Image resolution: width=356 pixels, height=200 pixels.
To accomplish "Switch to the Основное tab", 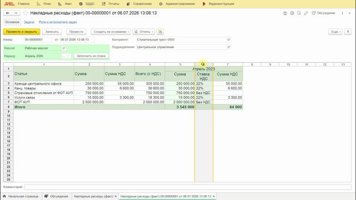I will click(12, 22).
